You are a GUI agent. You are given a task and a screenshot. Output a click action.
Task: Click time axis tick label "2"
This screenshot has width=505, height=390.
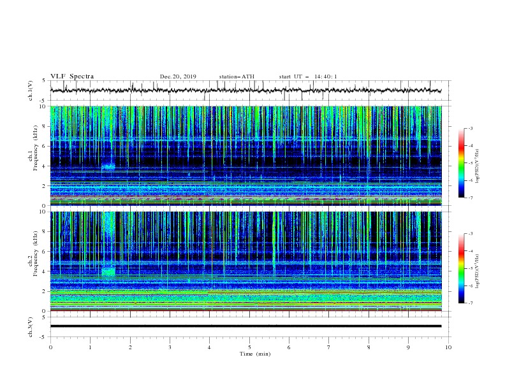(130, 347)
